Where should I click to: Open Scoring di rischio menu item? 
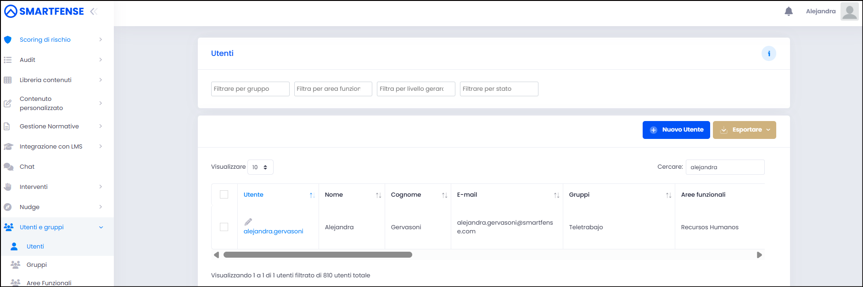[45, 40]
